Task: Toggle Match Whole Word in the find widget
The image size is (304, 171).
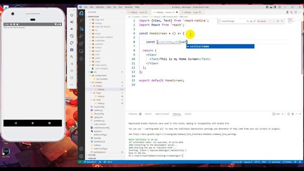Action: pos(251,21)
